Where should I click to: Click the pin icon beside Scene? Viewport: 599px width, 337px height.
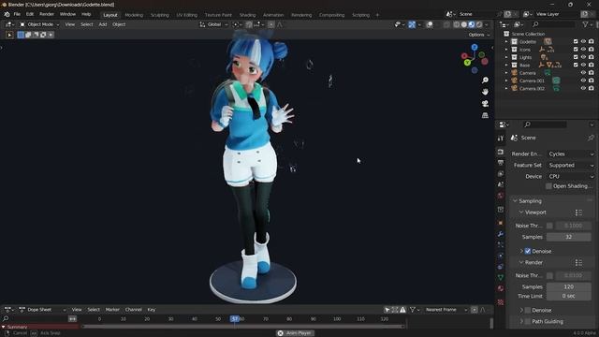tap(591, 138)
